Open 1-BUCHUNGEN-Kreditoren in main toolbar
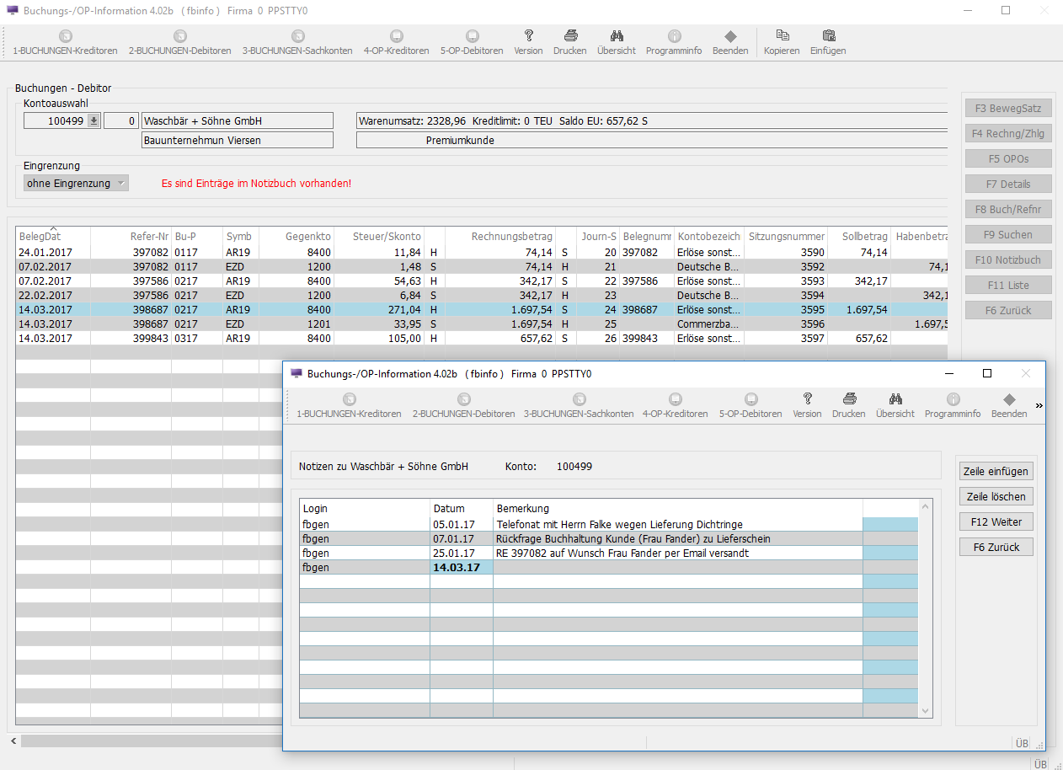This screenshot has height=770, width=1063. [65, 42]
